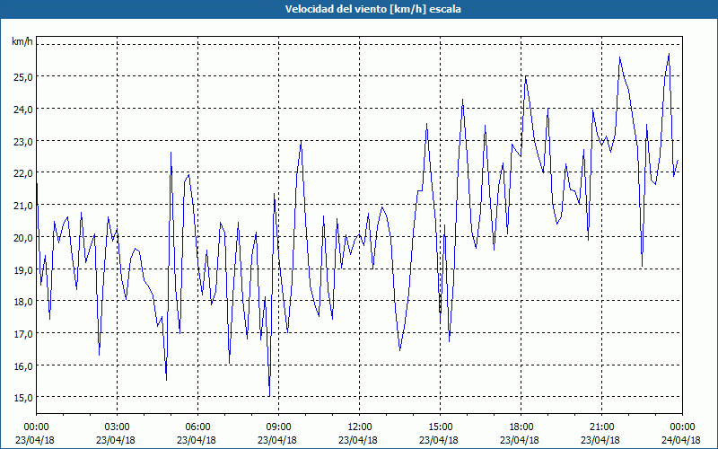Viewport: 718px width, 449px height.
Task: Select the 16,0 y-axis value
Action: pyautogui.click(x=22, y=365)
